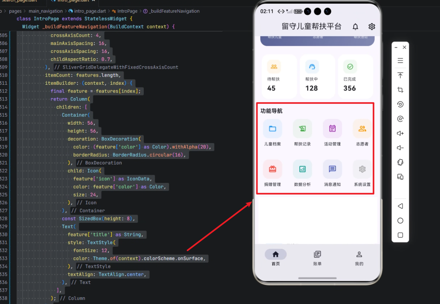Click the pin-to-top arrow on emulator toolbar
The height and width of the screenshot is (304, 440).
[x=400, y=75]
